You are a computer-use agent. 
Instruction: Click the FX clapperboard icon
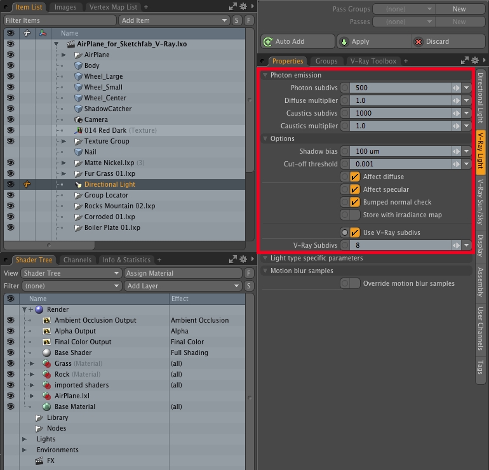[39, 460]
